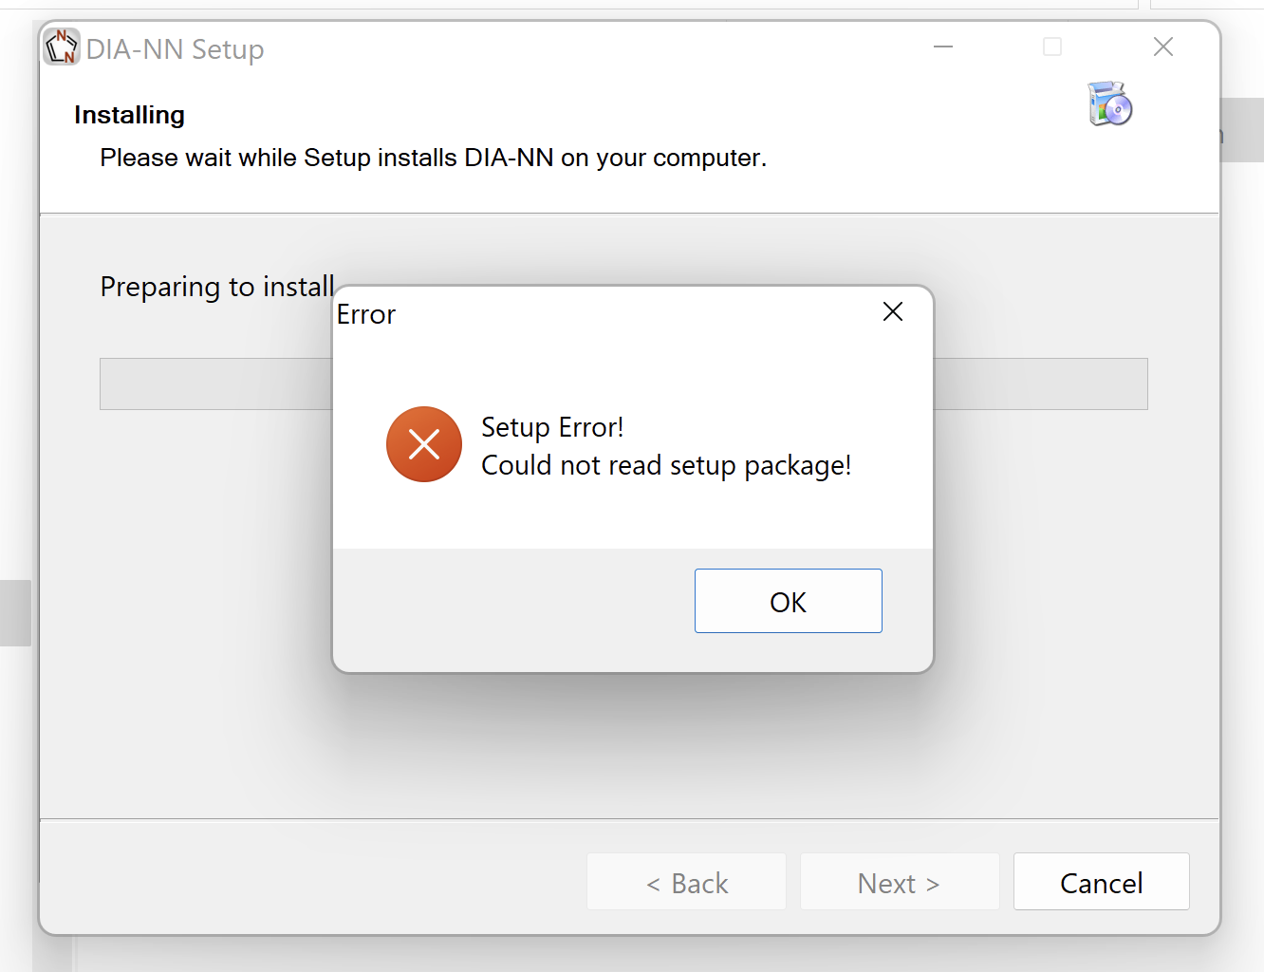Click the Installing heading label

pyautogui.click(x=129, y=114)
